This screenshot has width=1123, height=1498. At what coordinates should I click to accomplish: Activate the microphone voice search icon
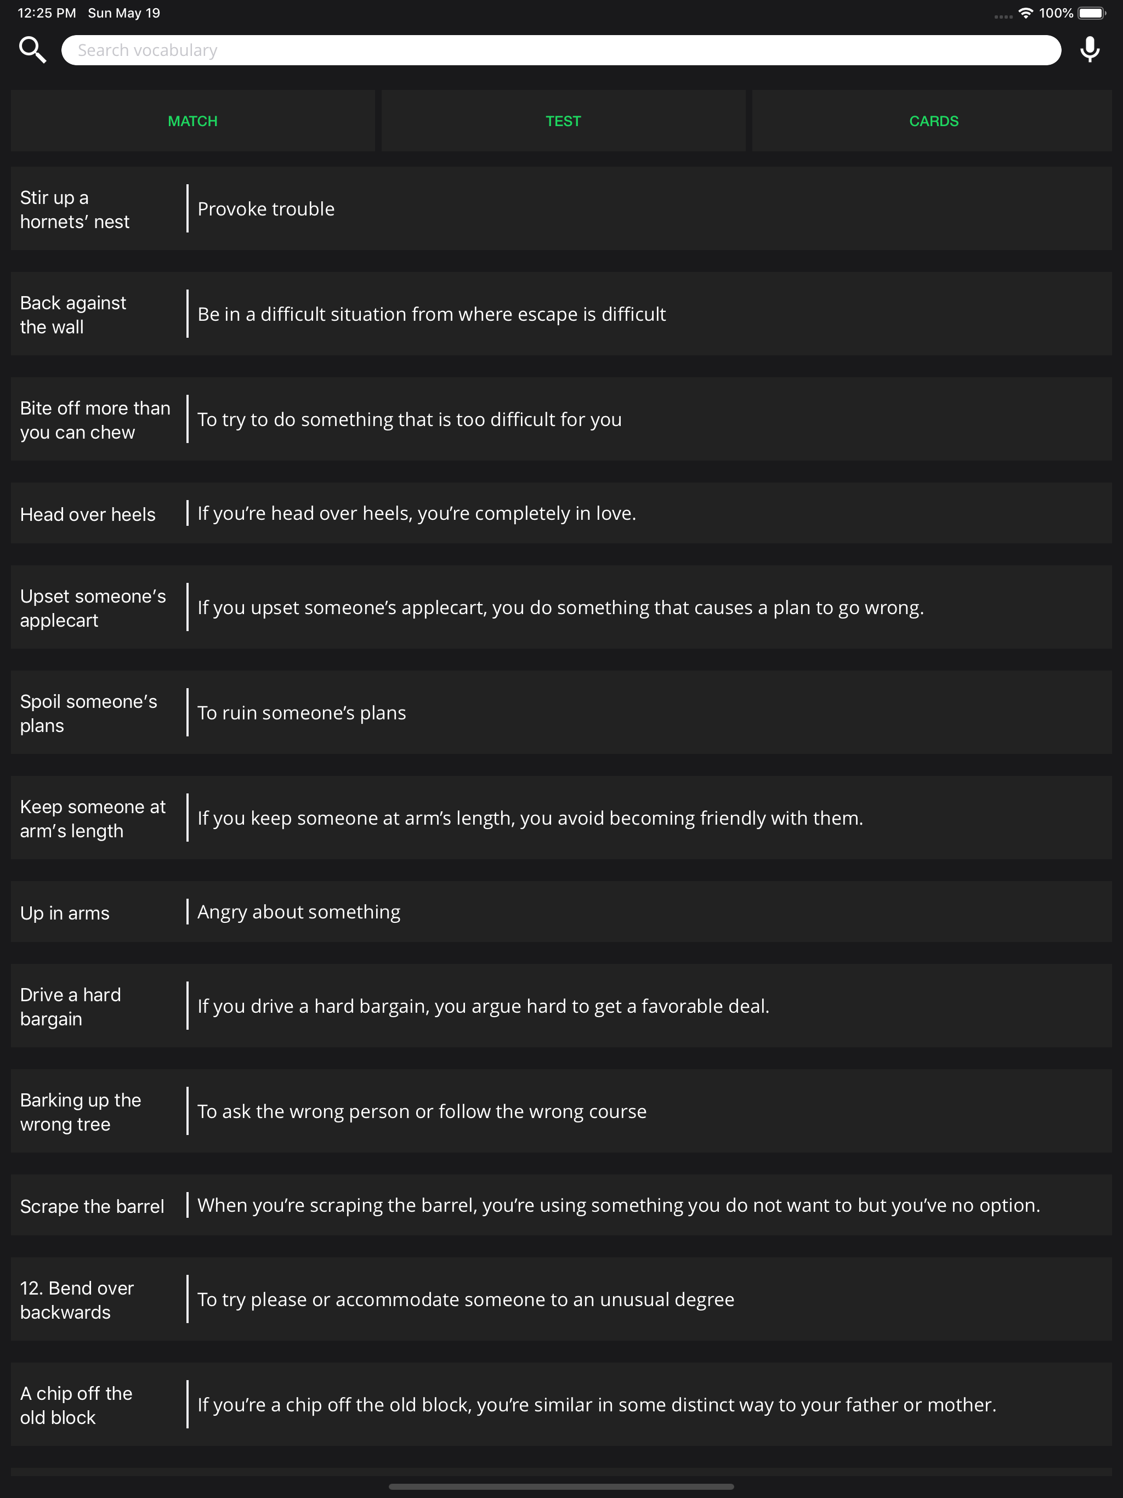point(1090,50)
